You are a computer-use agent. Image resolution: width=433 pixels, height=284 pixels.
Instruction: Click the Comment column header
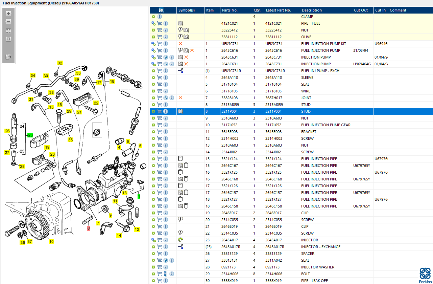(410, 10)
